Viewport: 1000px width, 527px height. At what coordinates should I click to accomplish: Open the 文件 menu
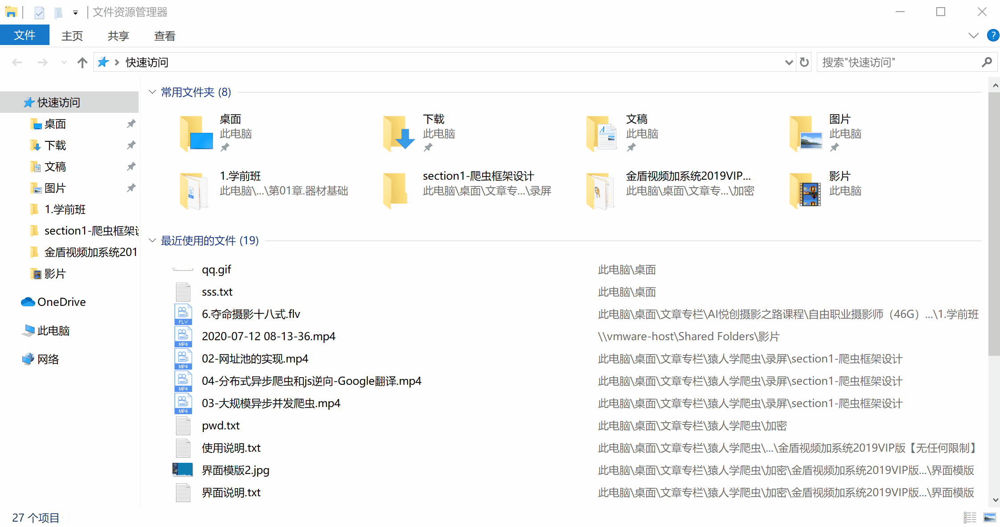coord(25,36)
